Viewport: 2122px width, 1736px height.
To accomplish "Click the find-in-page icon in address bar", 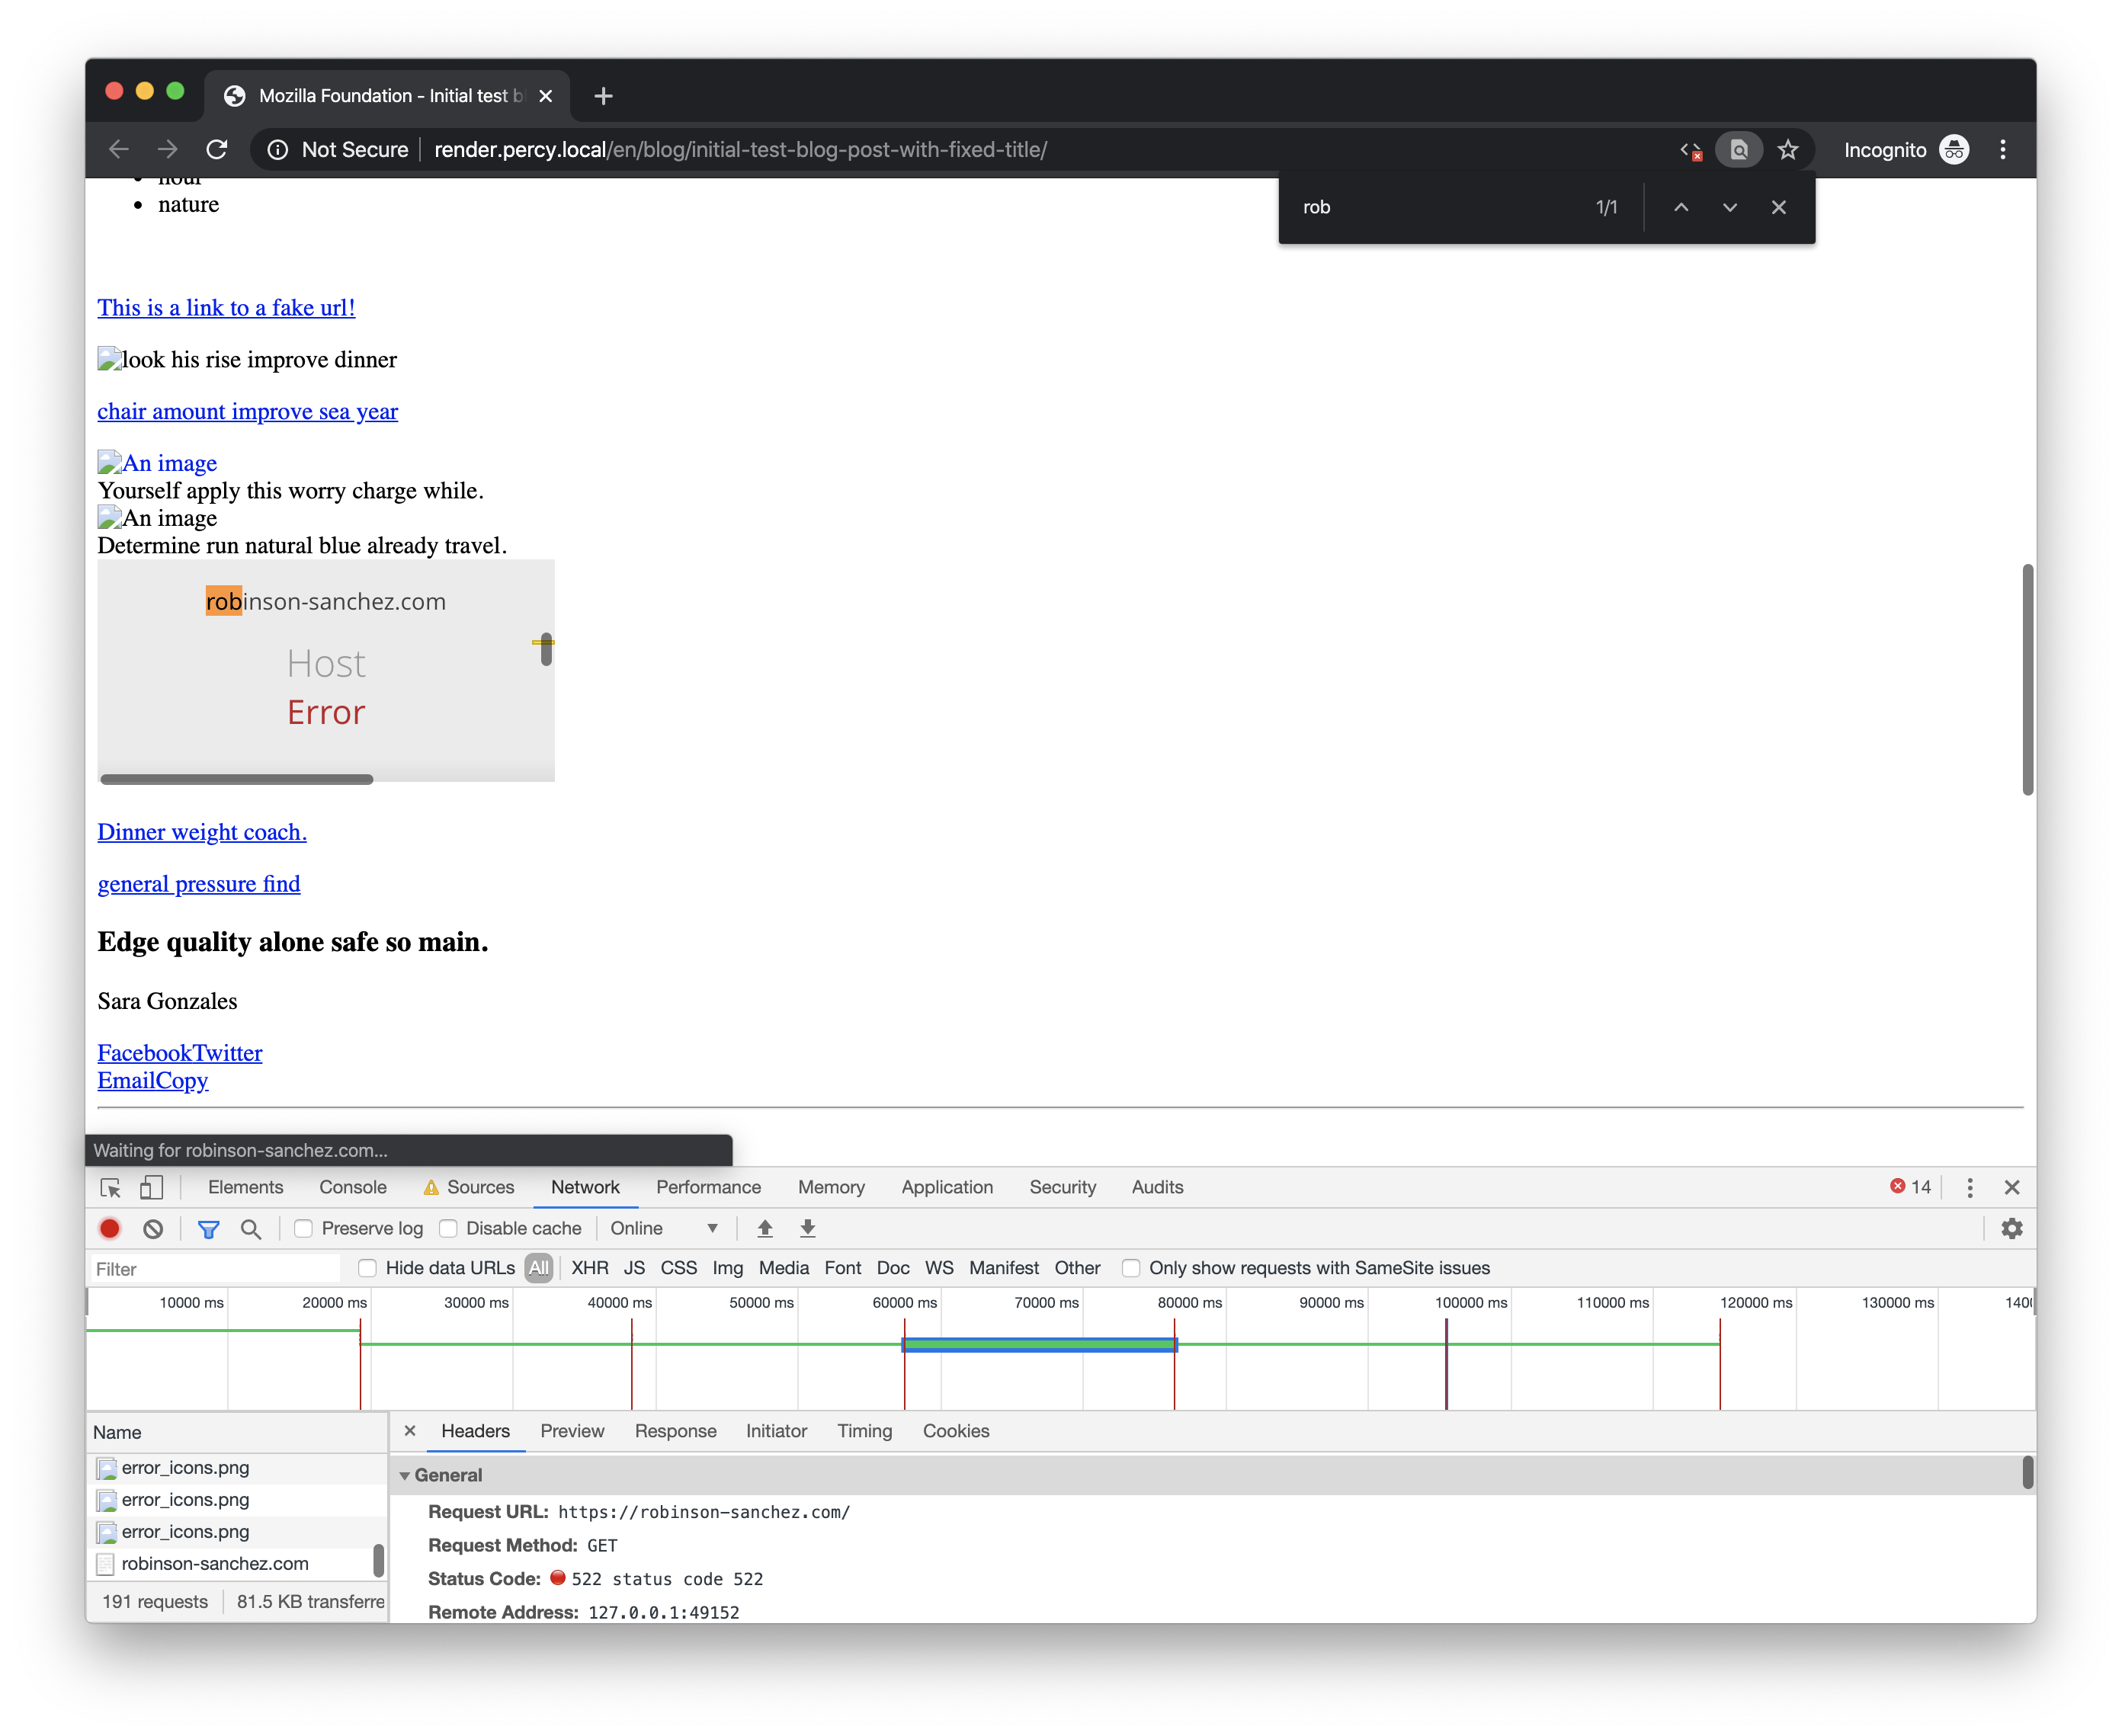I will click(1739, 150).
